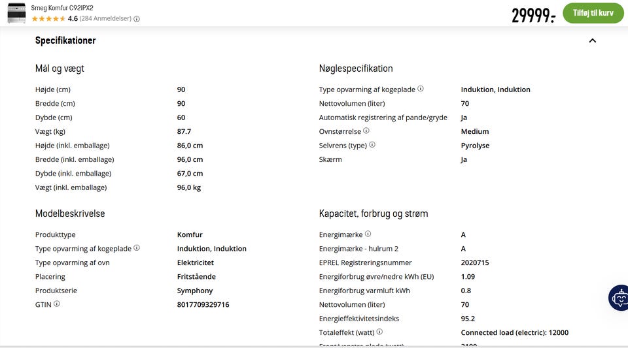Select the price 29999:-
Image resolution: width=628 pixels, height=348 pixels.
(x=534, y=16)
